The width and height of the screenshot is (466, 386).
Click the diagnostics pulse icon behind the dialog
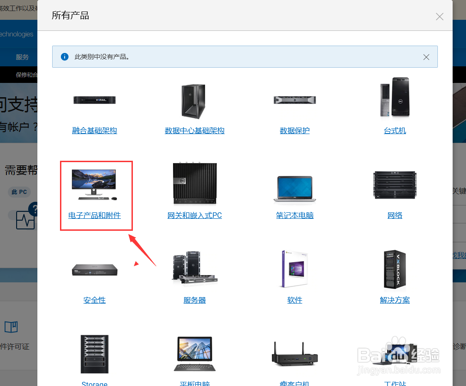click(x=25, y=220)
